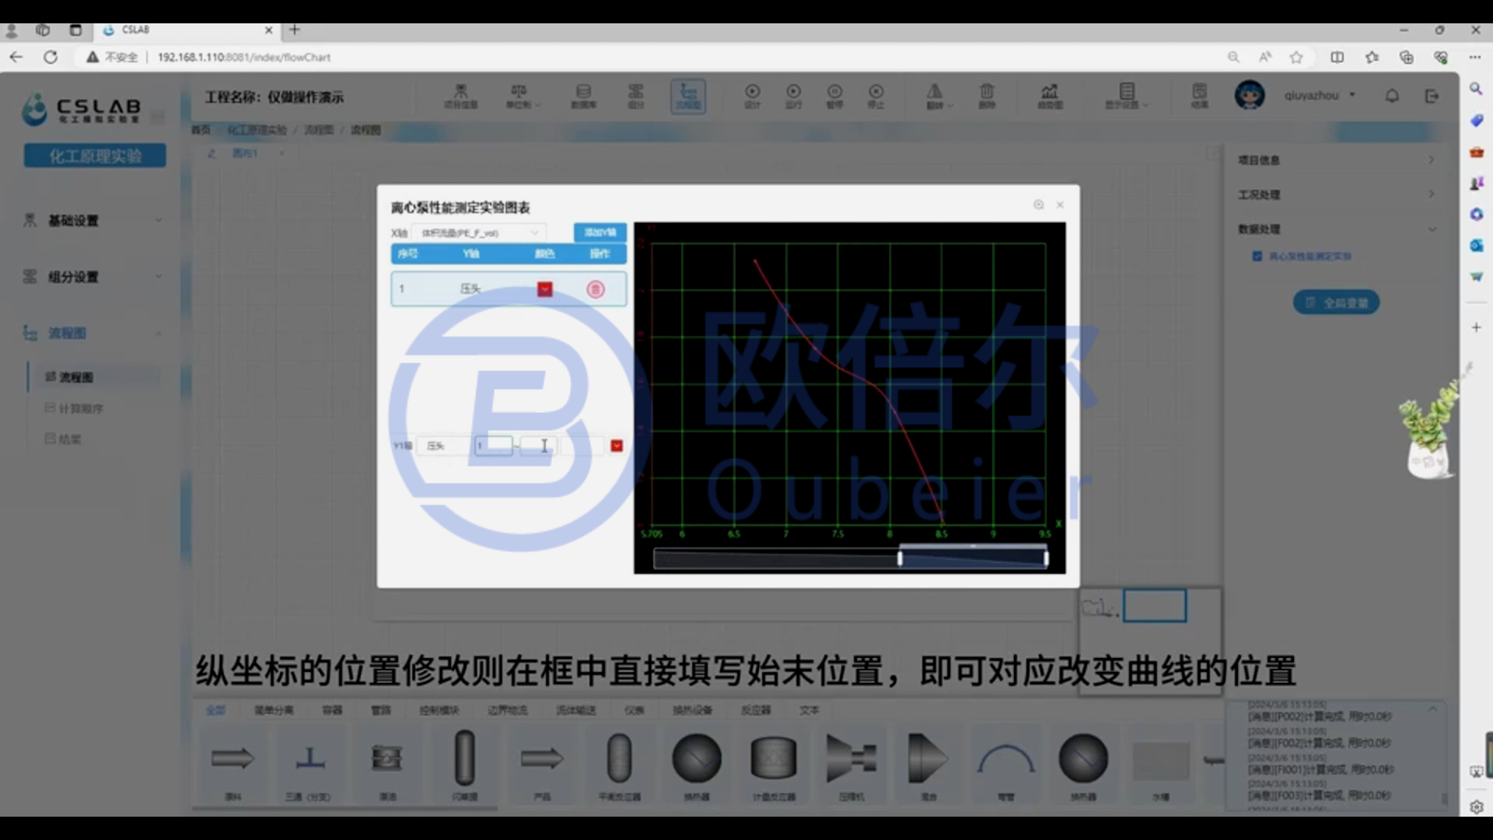Click the Y1轴 start value field
The image size is (1493, 840).
[x=494, y=446]
